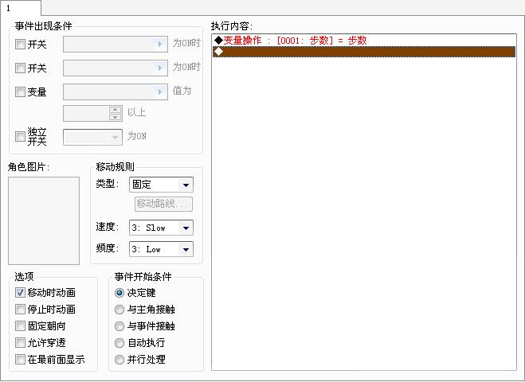
Task: Select event page tab 1
Action: pos(20,8)
